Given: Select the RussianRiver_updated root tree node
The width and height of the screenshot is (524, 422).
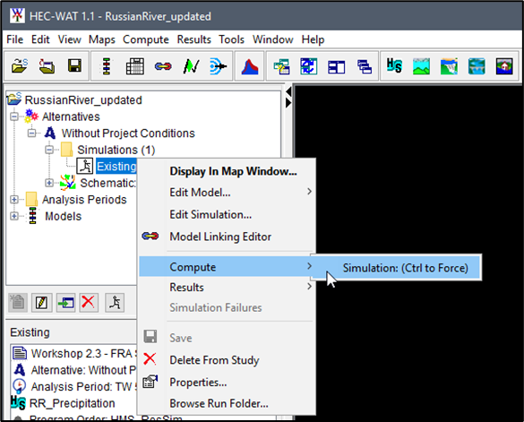Looking at the screenshot, I should (83, 100).
